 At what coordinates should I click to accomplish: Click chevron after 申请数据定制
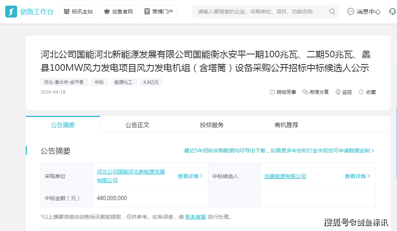(x=373, y=151)
